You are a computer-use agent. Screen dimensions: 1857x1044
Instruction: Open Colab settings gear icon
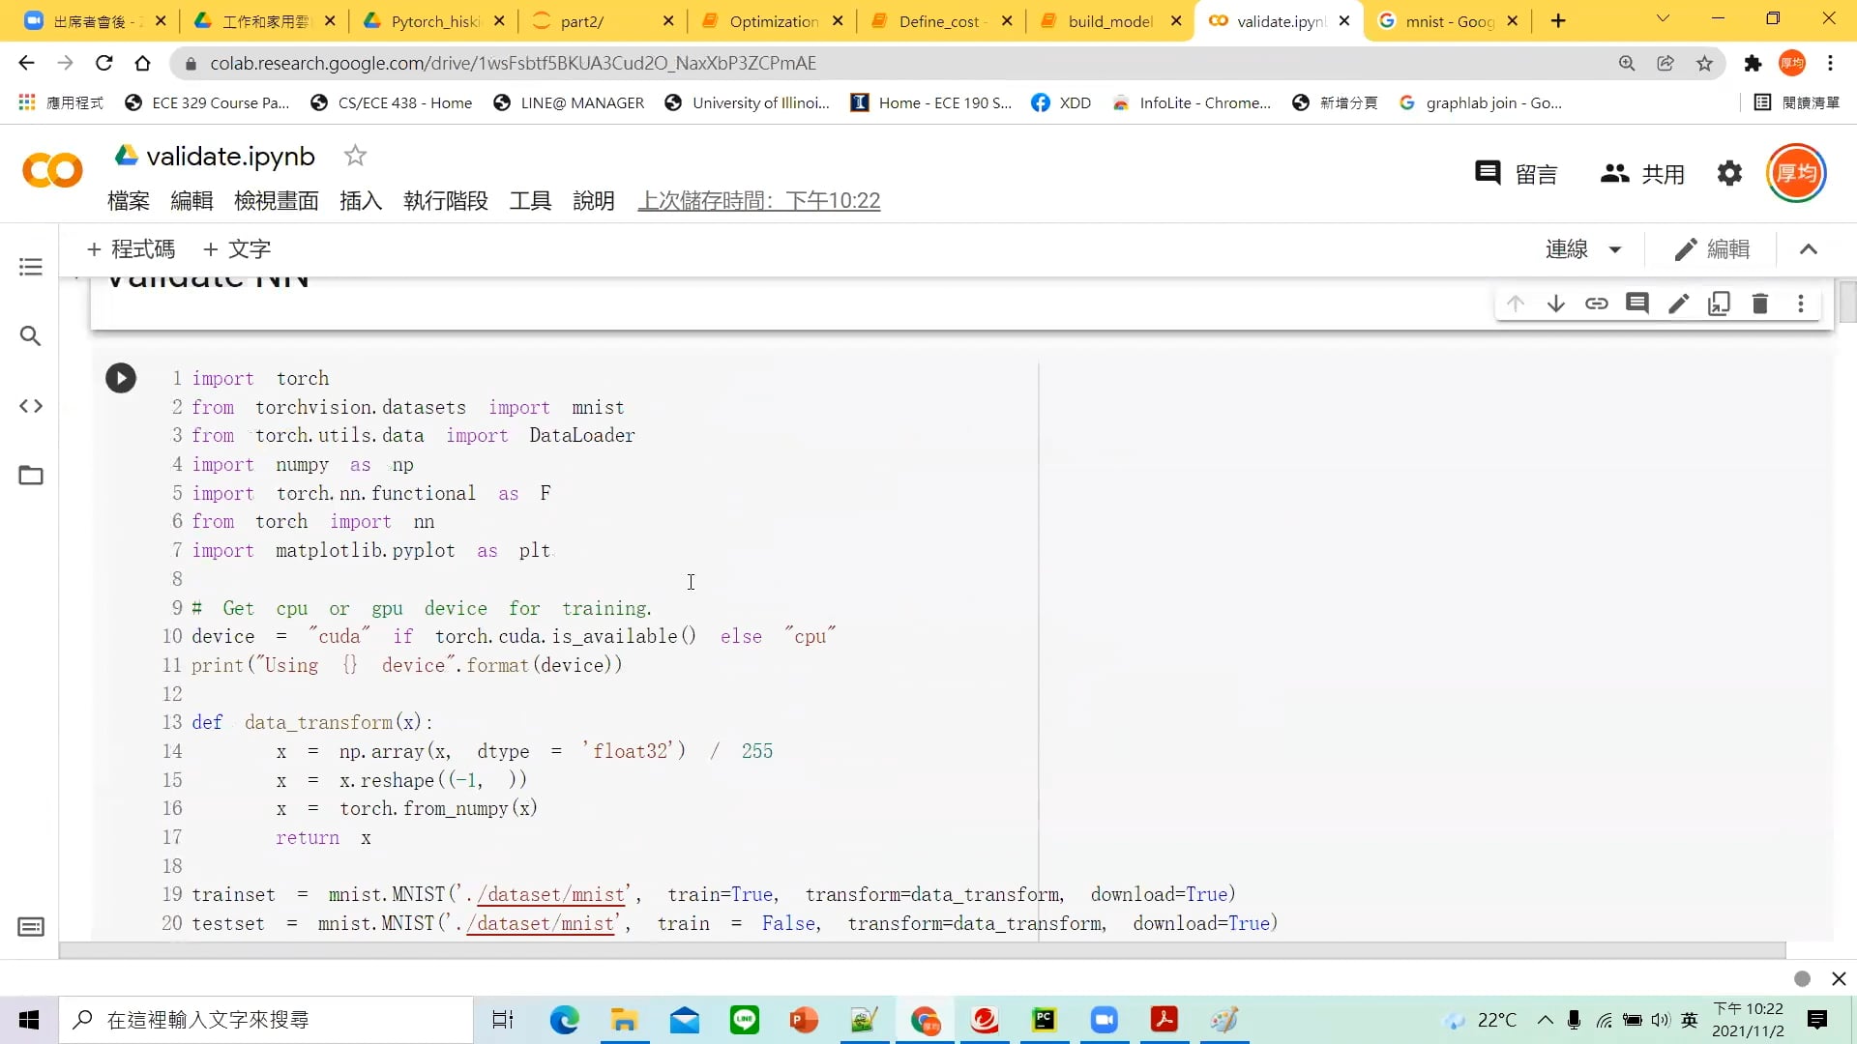[x=1729, y=174]
